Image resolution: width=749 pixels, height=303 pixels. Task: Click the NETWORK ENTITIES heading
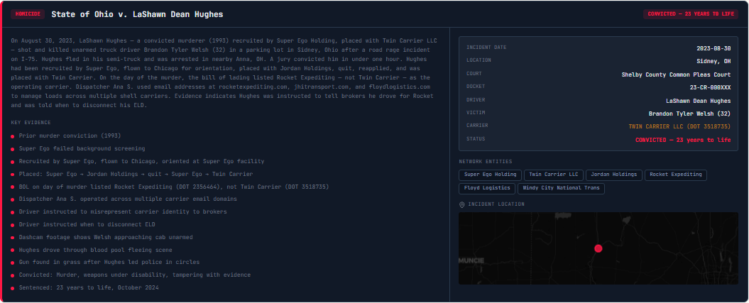point(486,162)
